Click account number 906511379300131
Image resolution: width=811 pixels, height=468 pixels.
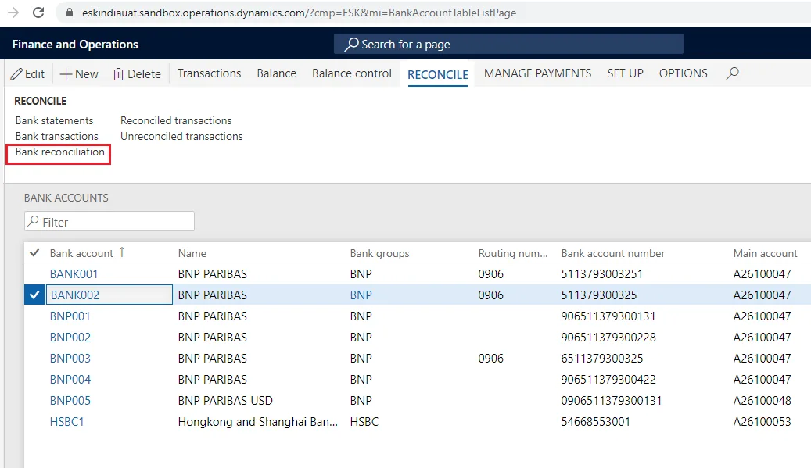608,316
